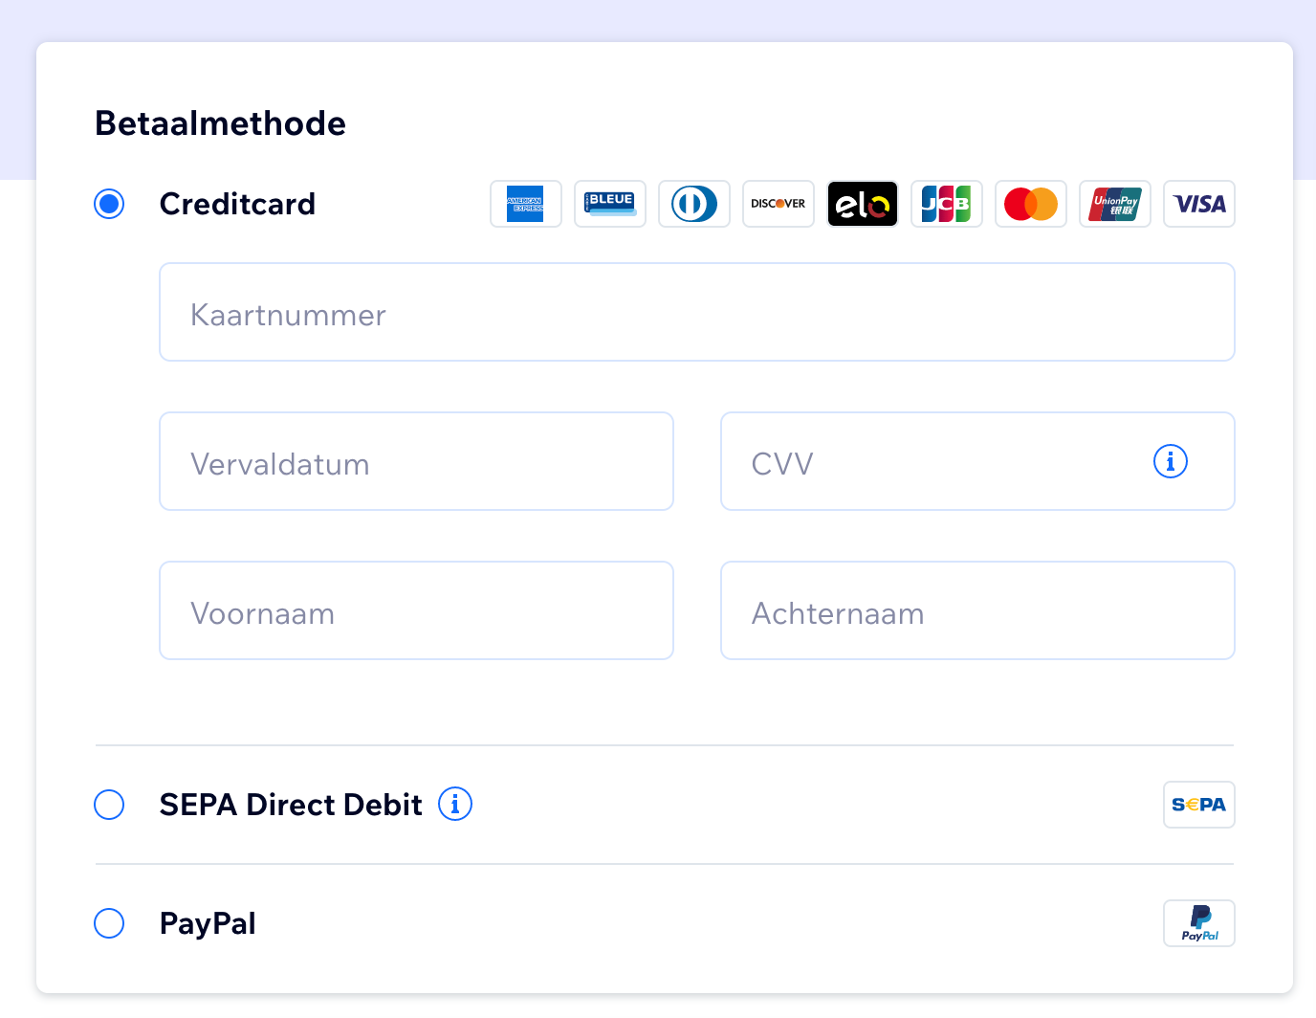Click the SEPA logo badge
The image size is (1316, 1018).
tap(1198, 805)
